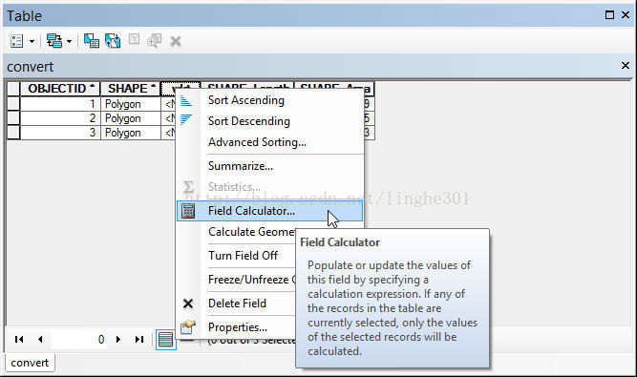The width and height of the screenshot is (637, 377).
Task: Choose Freeze/Unfreeze Column menu entry
Action: tap(252, 280)
